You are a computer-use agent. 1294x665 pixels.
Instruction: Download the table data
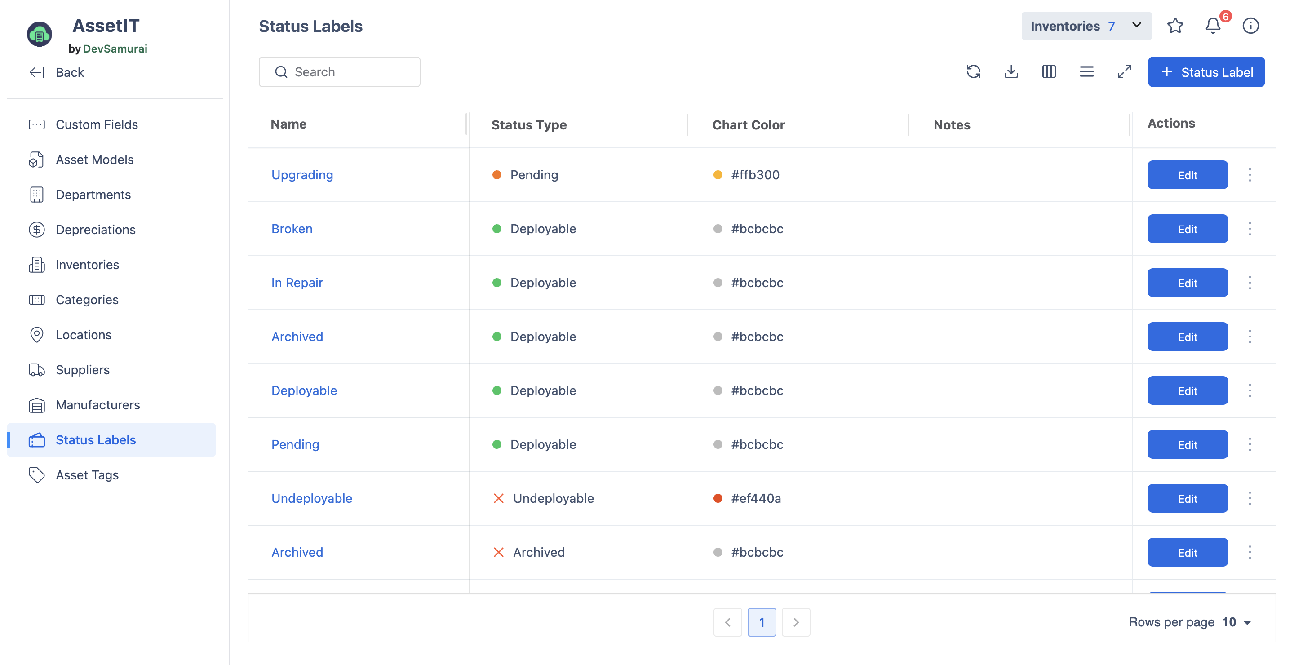pos(1011,72)
